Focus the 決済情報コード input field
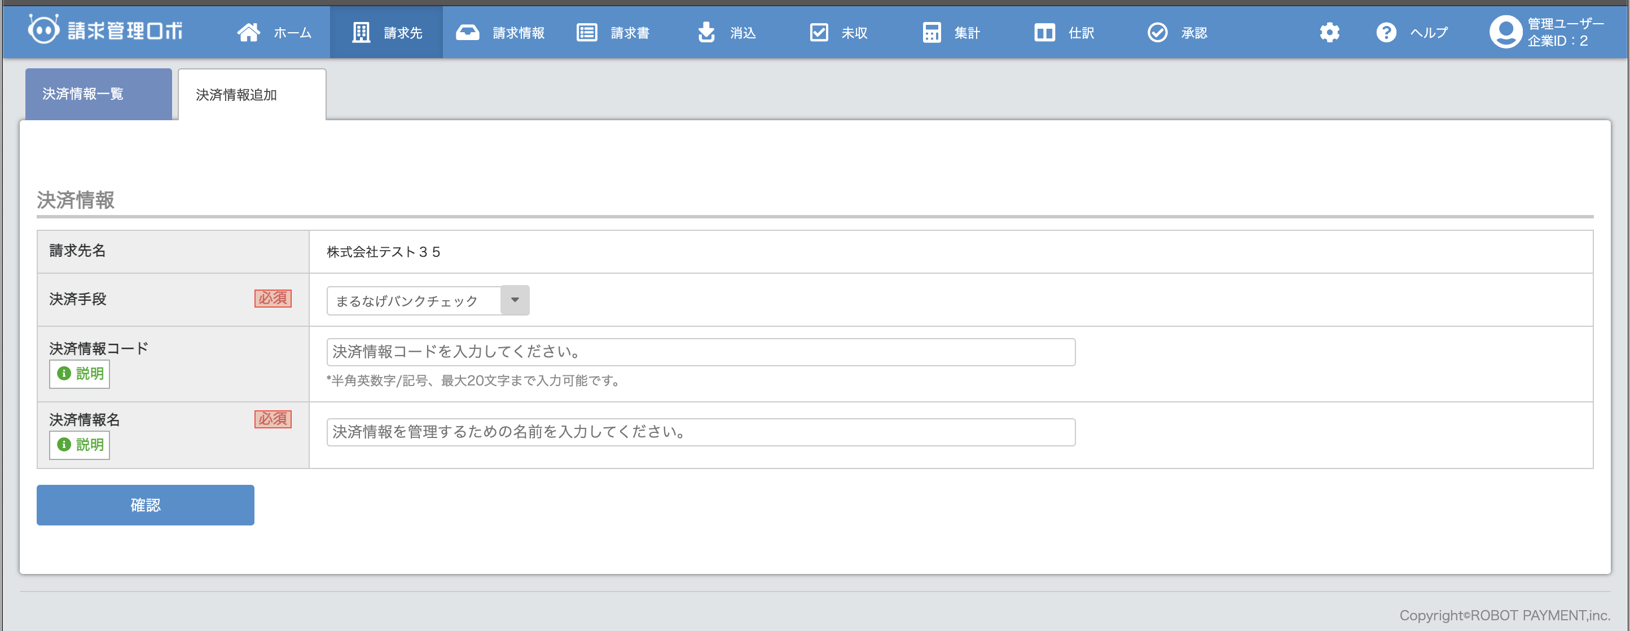Image resolution: width=1630 pixels, height=631 pixels. 701,352
